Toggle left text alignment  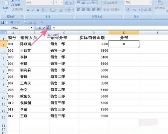(78, 10)
